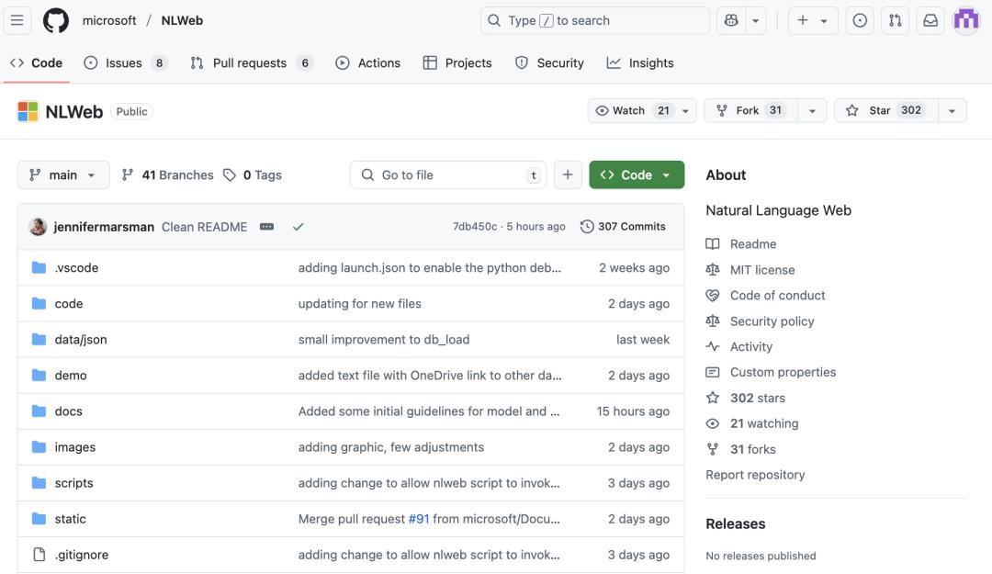Expand the Copilot dropdown arrow

click(755, 20)
